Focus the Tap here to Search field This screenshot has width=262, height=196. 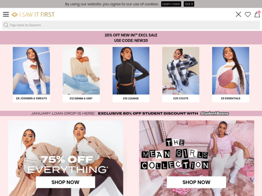(131, 25)
